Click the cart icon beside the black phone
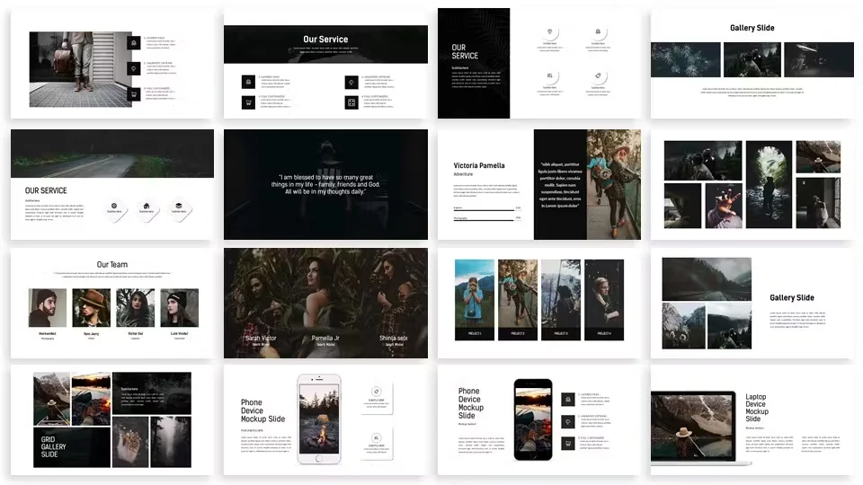The width and height of the screenshot is (863, 485). [x=568, y=443]
